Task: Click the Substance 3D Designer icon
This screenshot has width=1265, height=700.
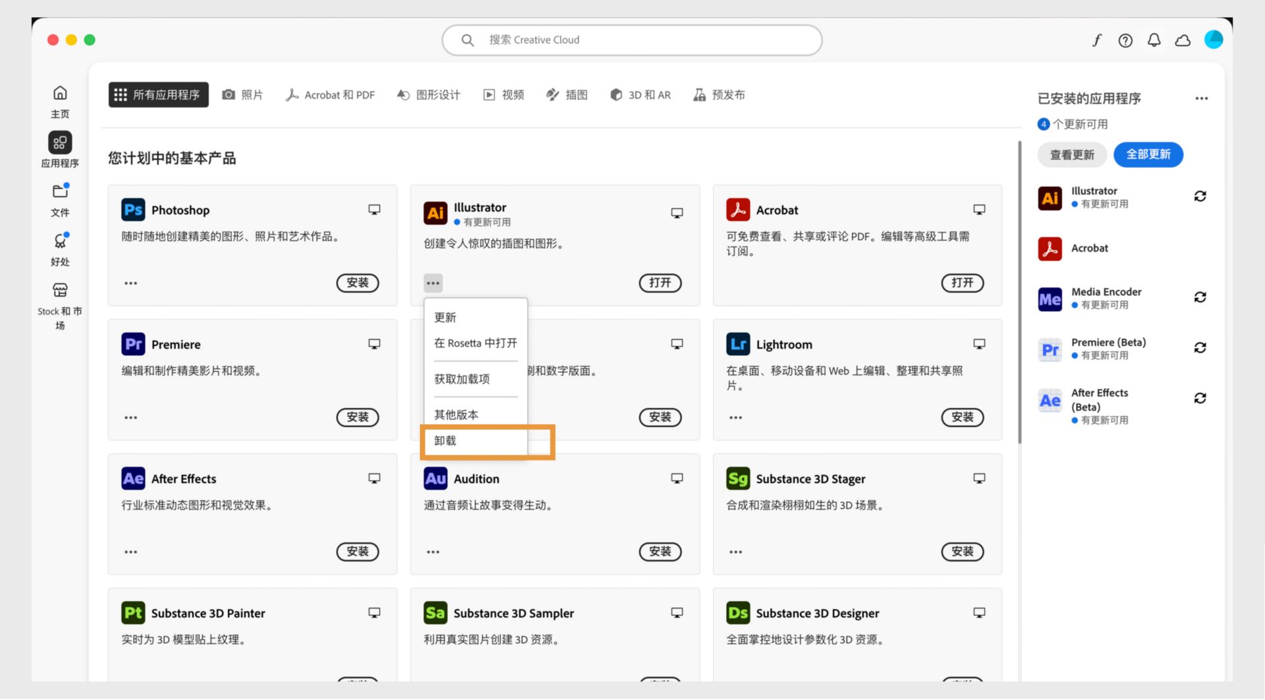Action: pos(738,613)
